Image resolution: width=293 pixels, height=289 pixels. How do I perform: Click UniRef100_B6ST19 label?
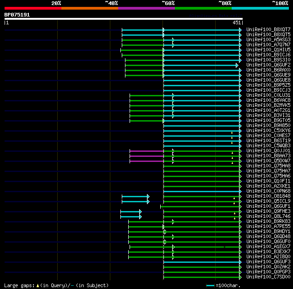pyautogui.click(x=268, y=141)
